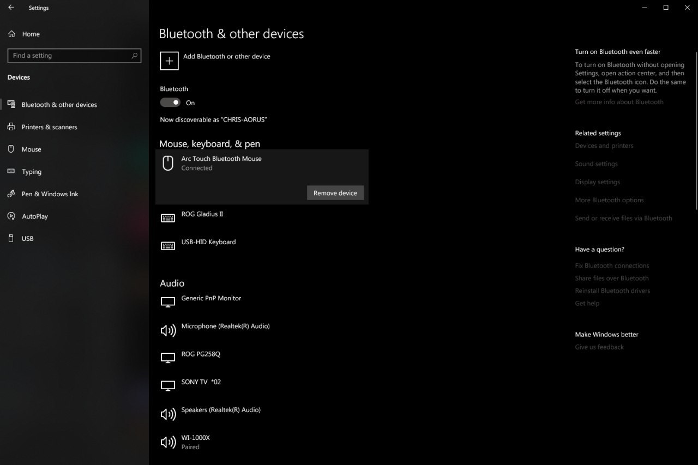
Task: Open the Mouse settings page
Action: pos(31,149)
